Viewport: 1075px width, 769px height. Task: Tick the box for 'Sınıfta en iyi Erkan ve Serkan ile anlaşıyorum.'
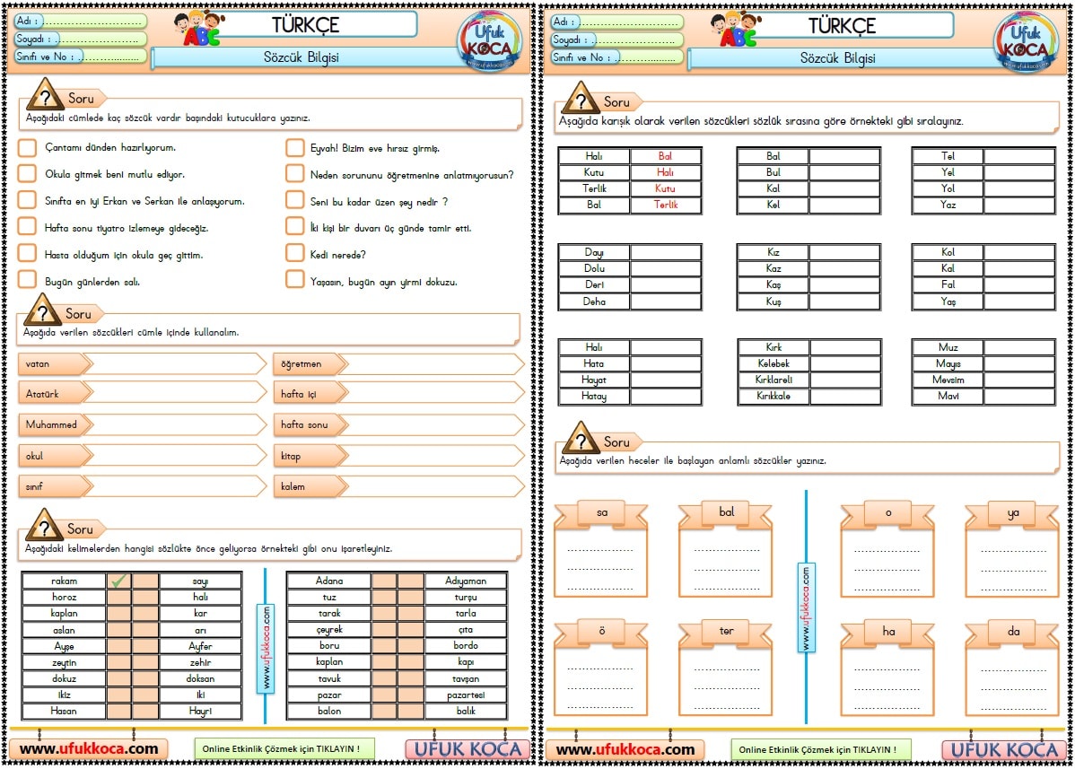28,200
